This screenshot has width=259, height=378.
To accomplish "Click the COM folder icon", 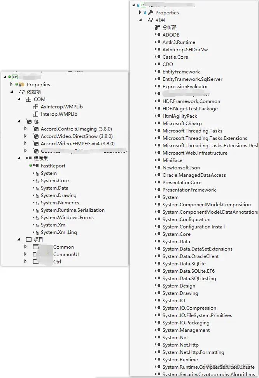I will (x=29, y=99).
